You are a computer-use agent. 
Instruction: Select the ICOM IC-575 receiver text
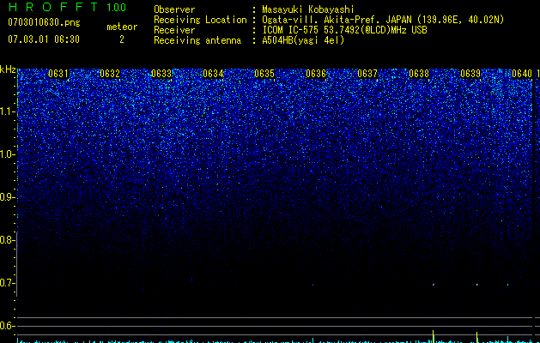tap(345, 30)
